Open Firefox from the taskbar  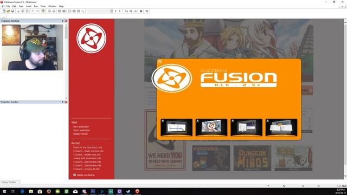[49, 191]
